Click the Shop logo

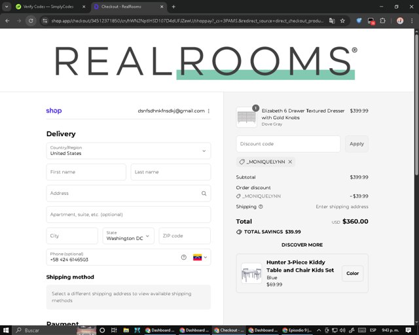(x=54, y=111)
